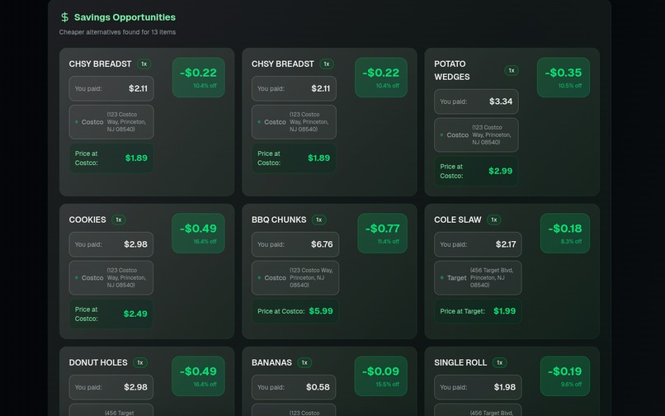Open the POTATO WEDGES card title

tap(451, 70)
